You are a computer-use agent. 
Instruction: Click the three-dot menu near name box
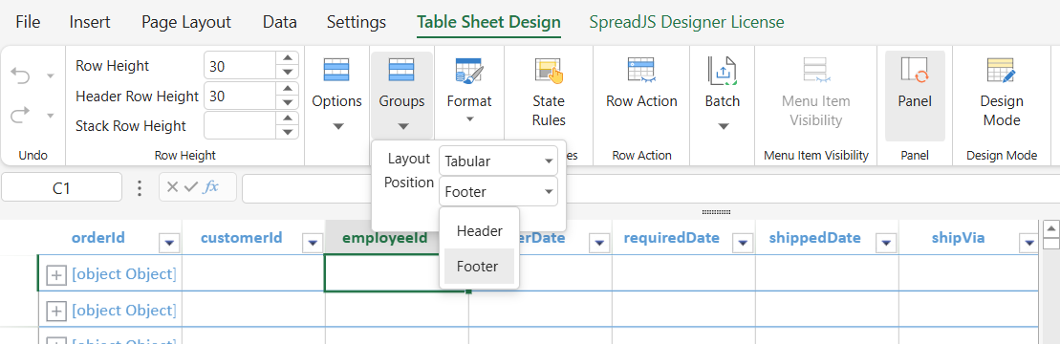click(140, 187)
